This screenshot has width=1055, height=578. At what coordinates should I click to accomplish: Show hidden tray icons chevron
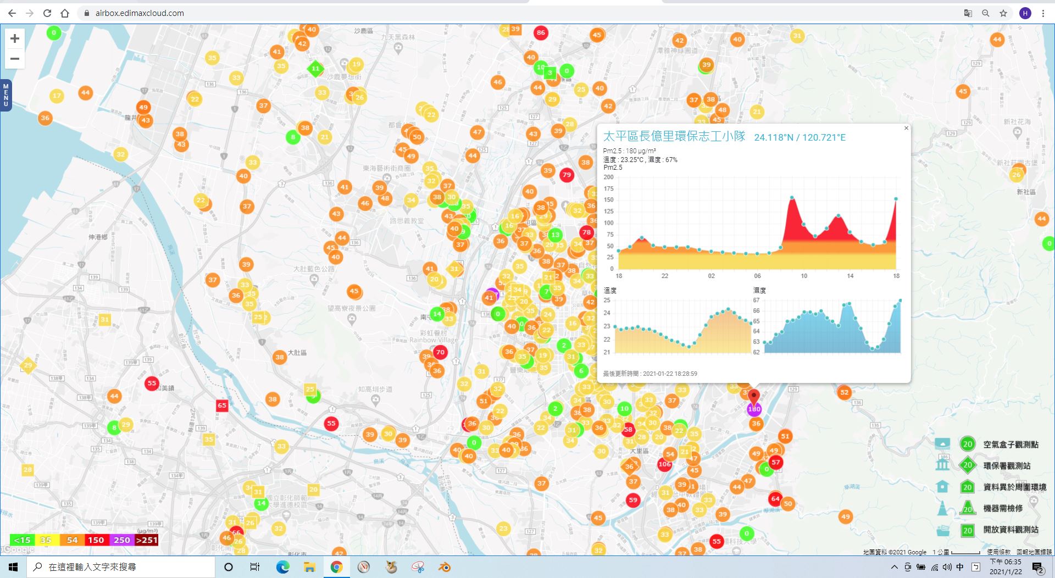pyautogui.click(x=894, y=567)
